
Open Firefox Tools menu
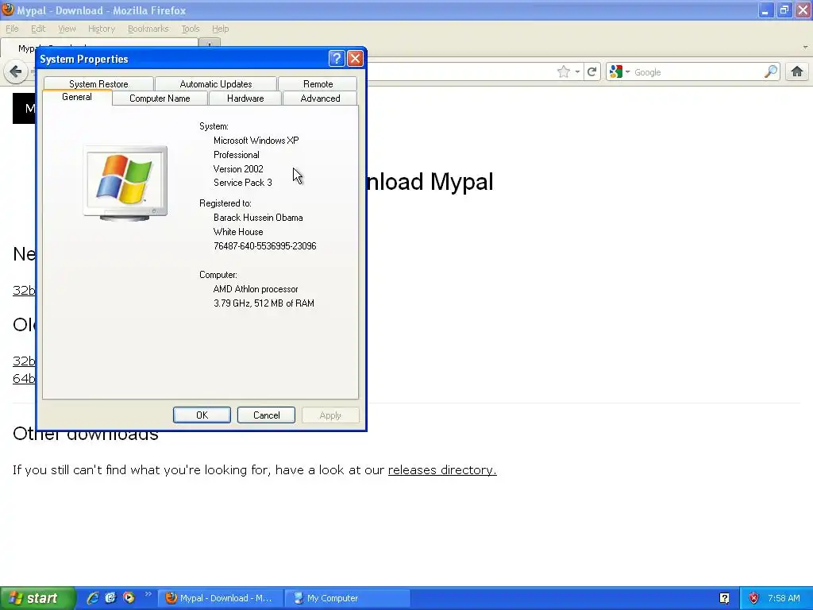click(x=191, y=29)
